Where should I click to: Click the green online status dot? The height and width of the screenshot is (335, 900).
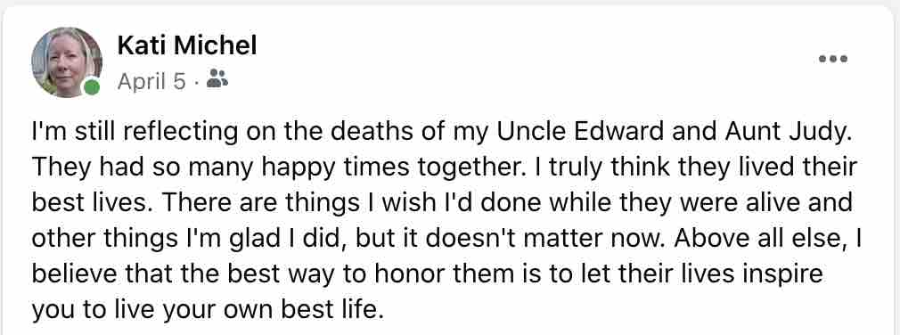click(91, 88)
